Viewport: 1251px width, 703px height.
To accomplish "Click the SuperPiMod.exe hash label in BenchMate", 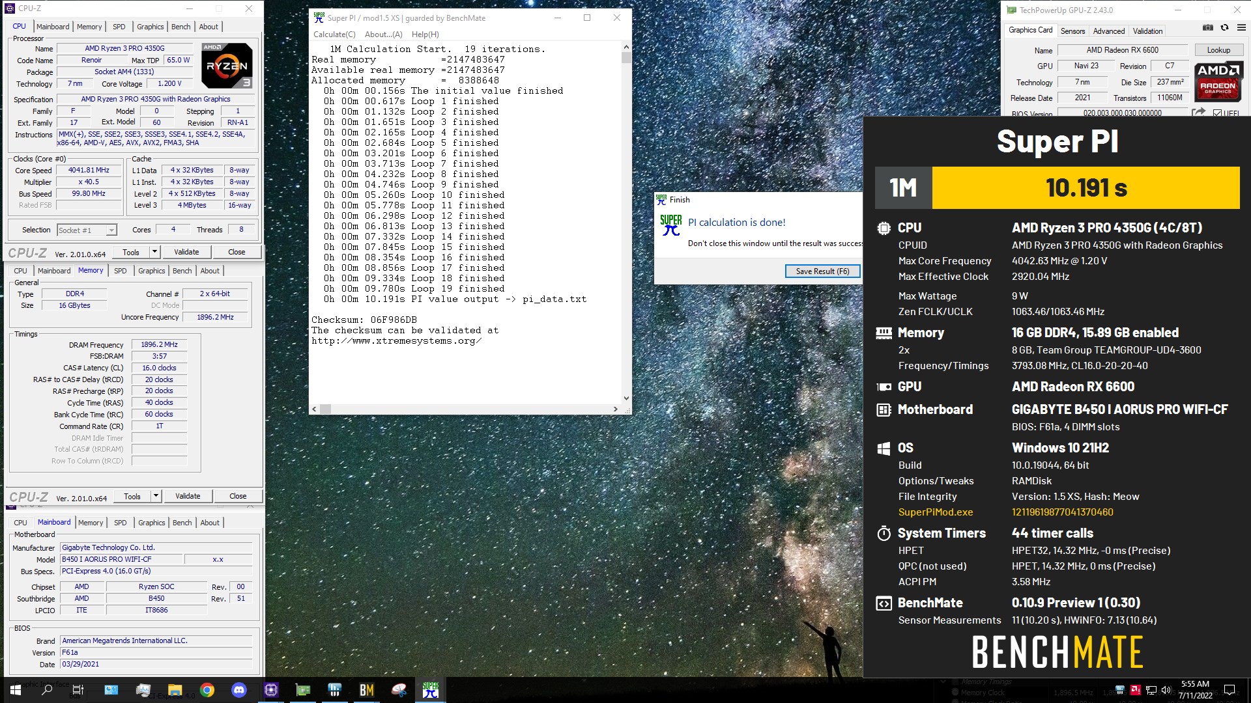I will tap(936, 512).
